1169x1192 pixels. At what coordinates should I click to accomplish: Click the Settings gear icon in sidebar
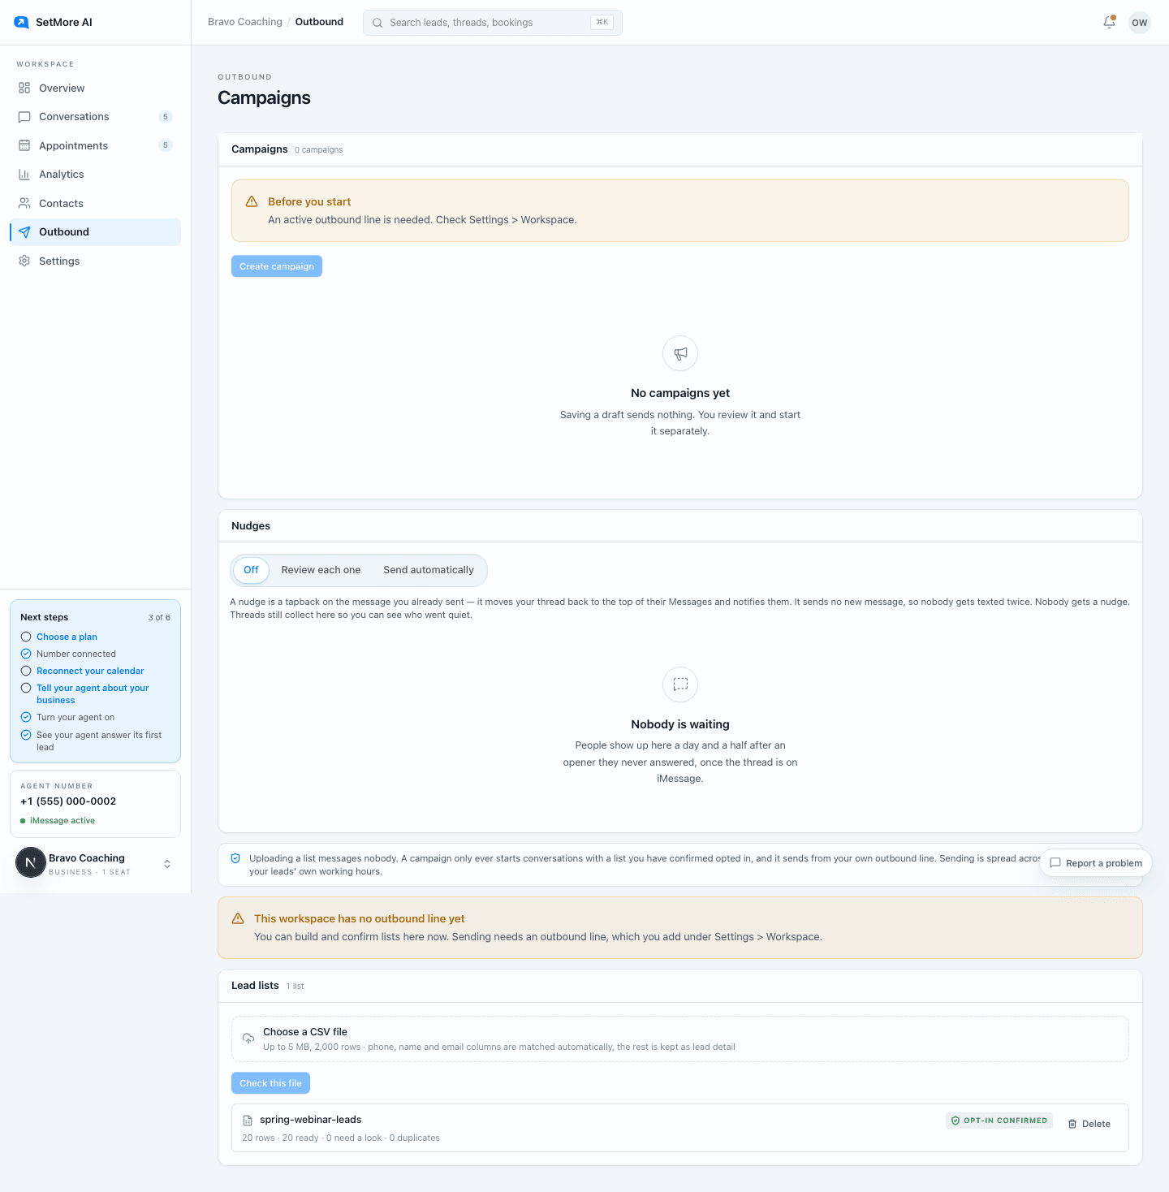pyautogui.click(x=24, y=261)
